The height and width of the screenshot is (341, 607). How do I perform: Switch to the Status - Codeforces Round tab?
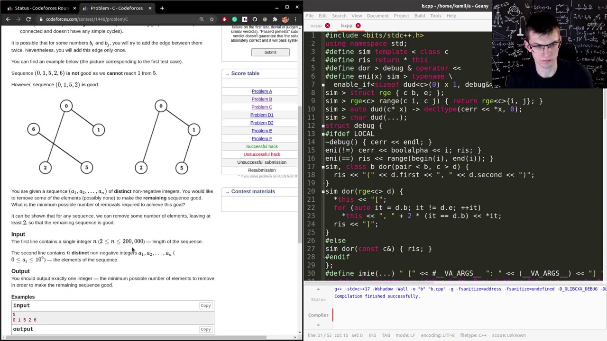tap(40, 8)
